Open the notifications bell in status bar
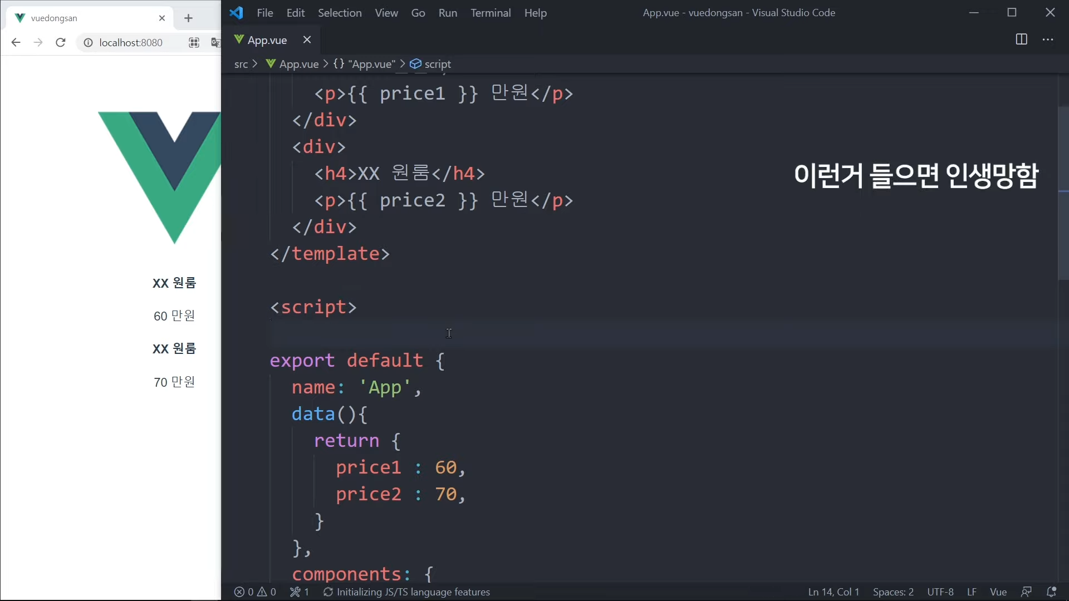1069x601 pixels. (1051, 592)
